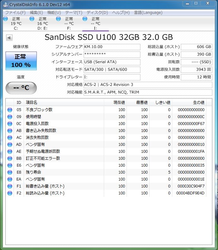Click the 項目名 column header
The image size is (218, 250).
[x=64, y=102]
